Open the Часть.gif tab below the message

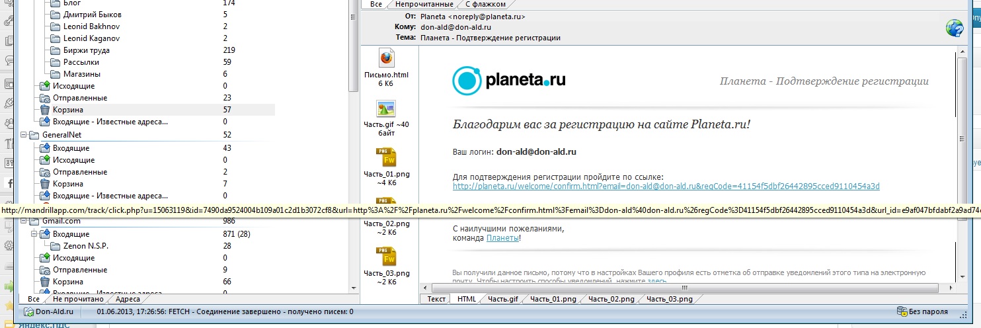504,299
